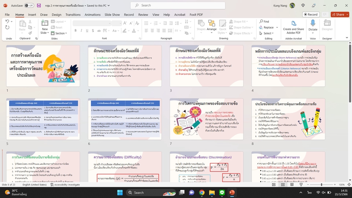Click Create and Share Adobe PDF icon
The image size is (352, 198).
[293, 23]
